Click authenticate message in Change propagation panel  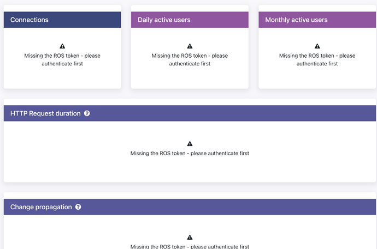(190, 246)
